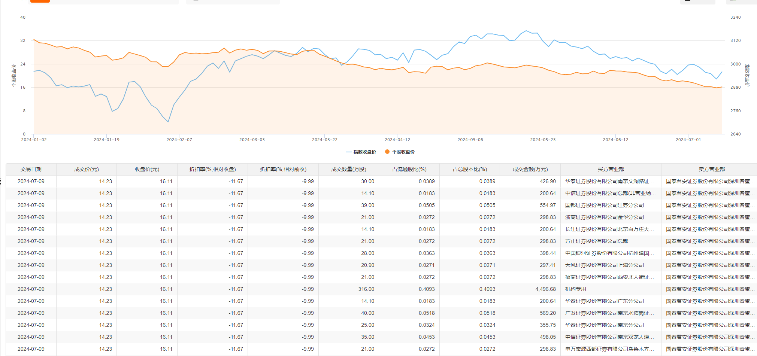
Task: Open buyer 机构专用 entry
Action: pos(576,289)
